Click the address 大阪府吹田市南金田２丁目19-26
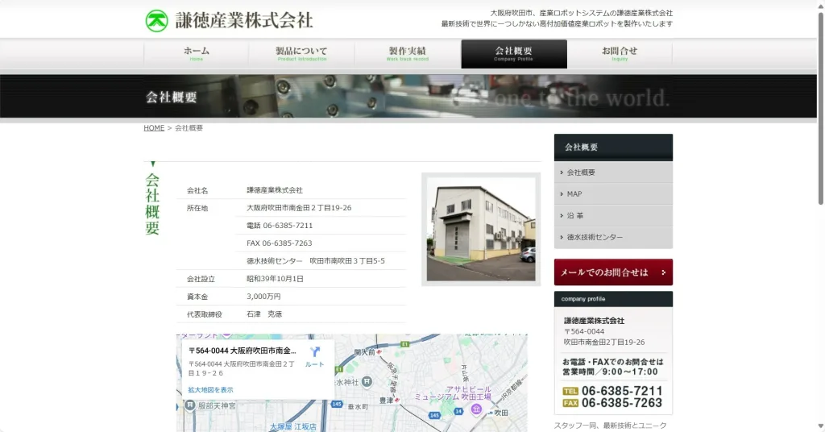 pyautogui.click(x=299, y=208)
